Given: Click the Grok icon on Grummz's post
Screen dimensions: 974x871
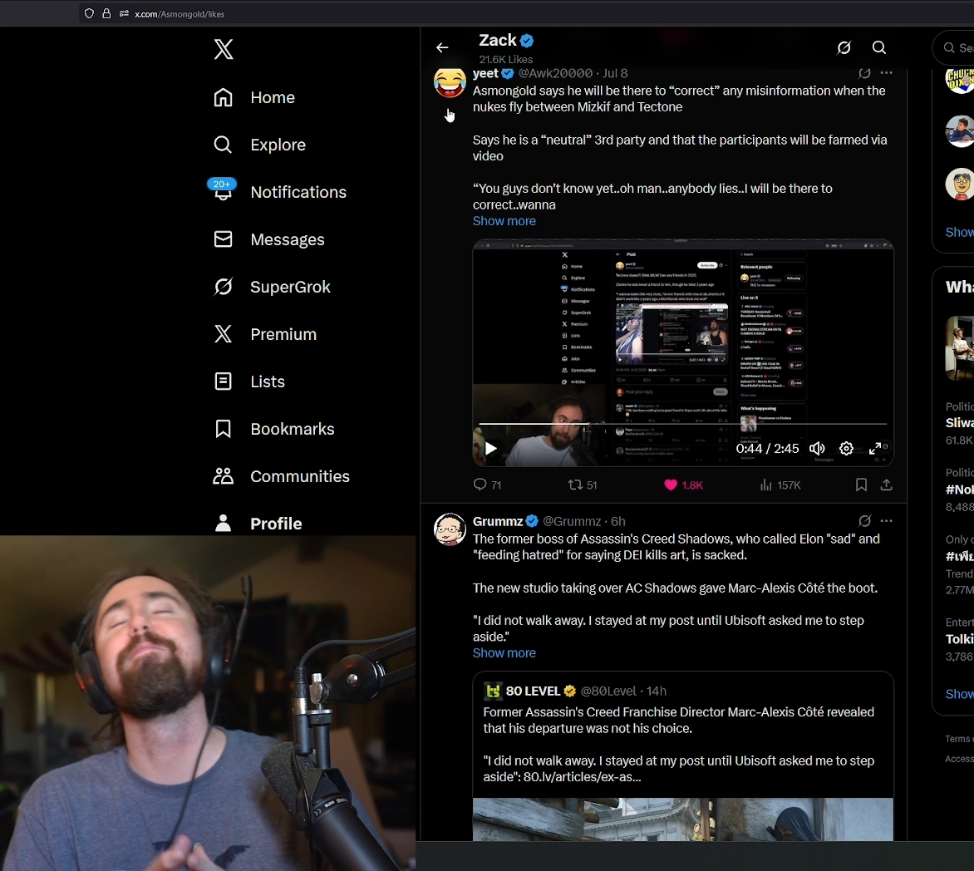Looking at the screenshot, I should 864,521.
